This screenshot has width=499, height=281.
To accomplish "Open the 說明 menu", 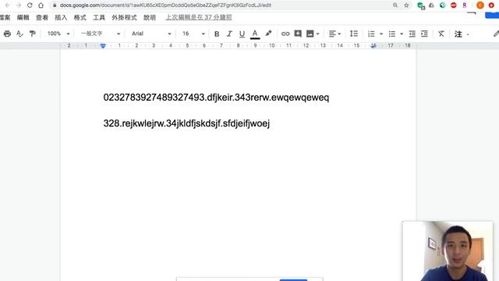I will pos(150,17).
